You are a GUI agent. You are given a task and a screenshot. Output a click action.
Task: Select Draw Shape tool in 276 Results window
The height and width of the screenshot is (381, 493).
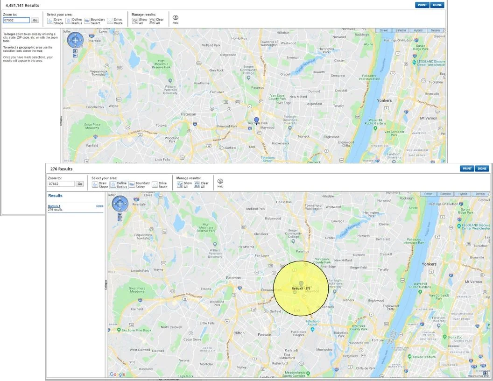pos(100,185)
